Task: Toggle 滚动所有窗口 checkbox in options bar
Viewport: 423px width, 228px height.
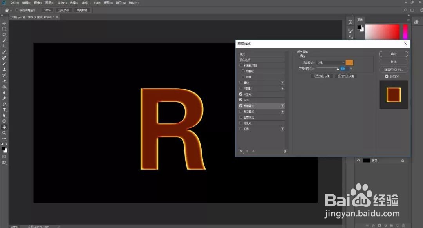Action: (x=17, y=10)
